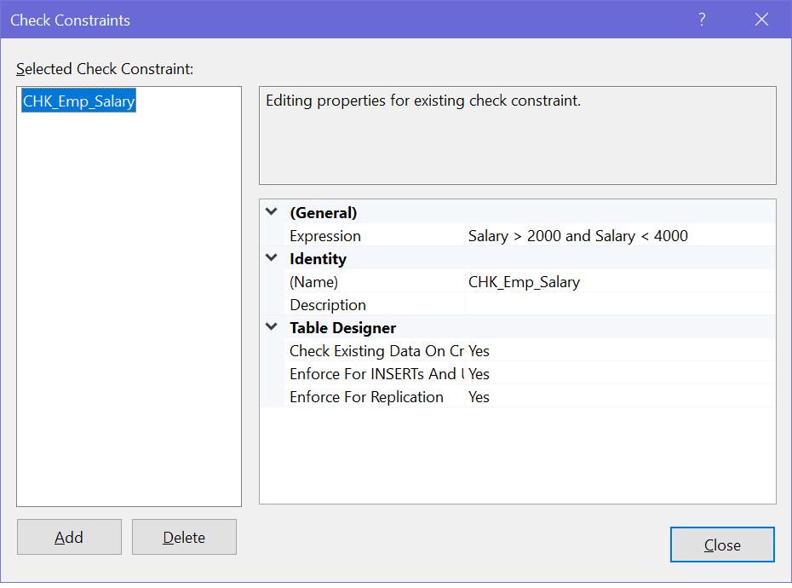Click the Identity category header
Viewport: 792px width, 588px height.
(x=319, y=258)
